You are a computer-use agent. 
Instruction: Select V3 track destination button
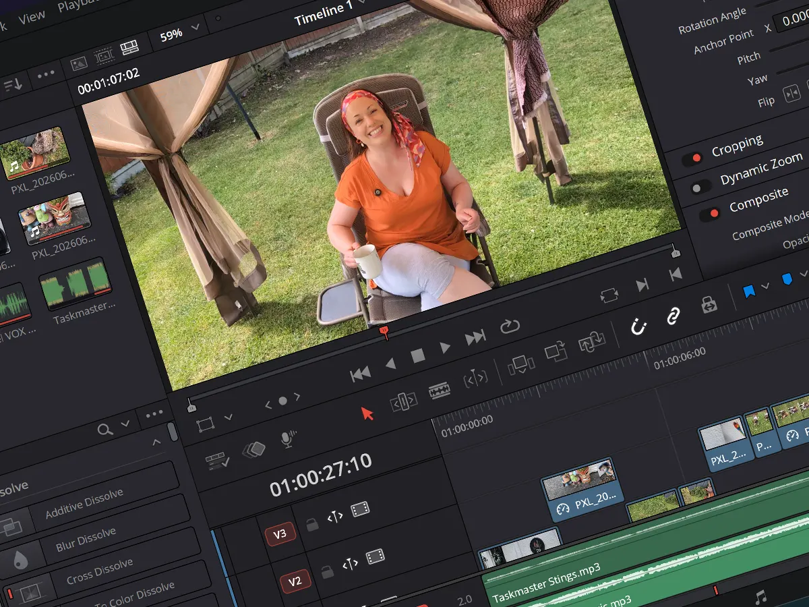click(280, 534)
